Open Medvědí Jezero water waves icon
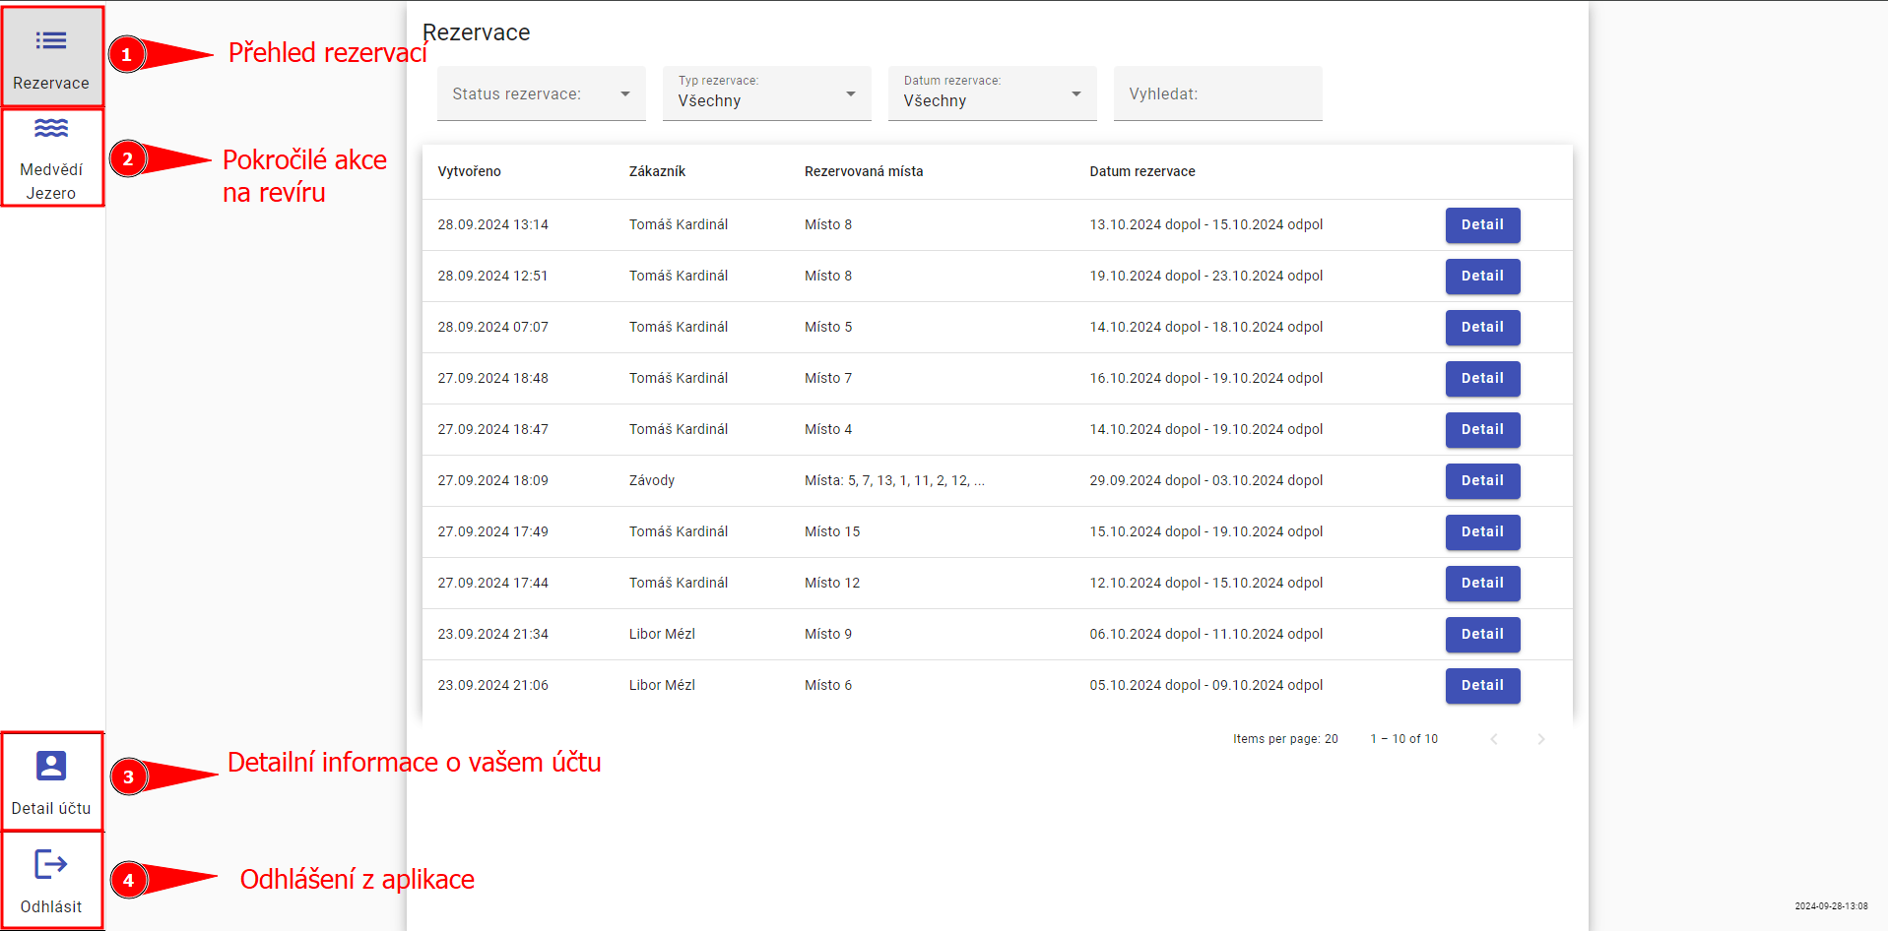1888x931 pixels. (x=51, y=129)
